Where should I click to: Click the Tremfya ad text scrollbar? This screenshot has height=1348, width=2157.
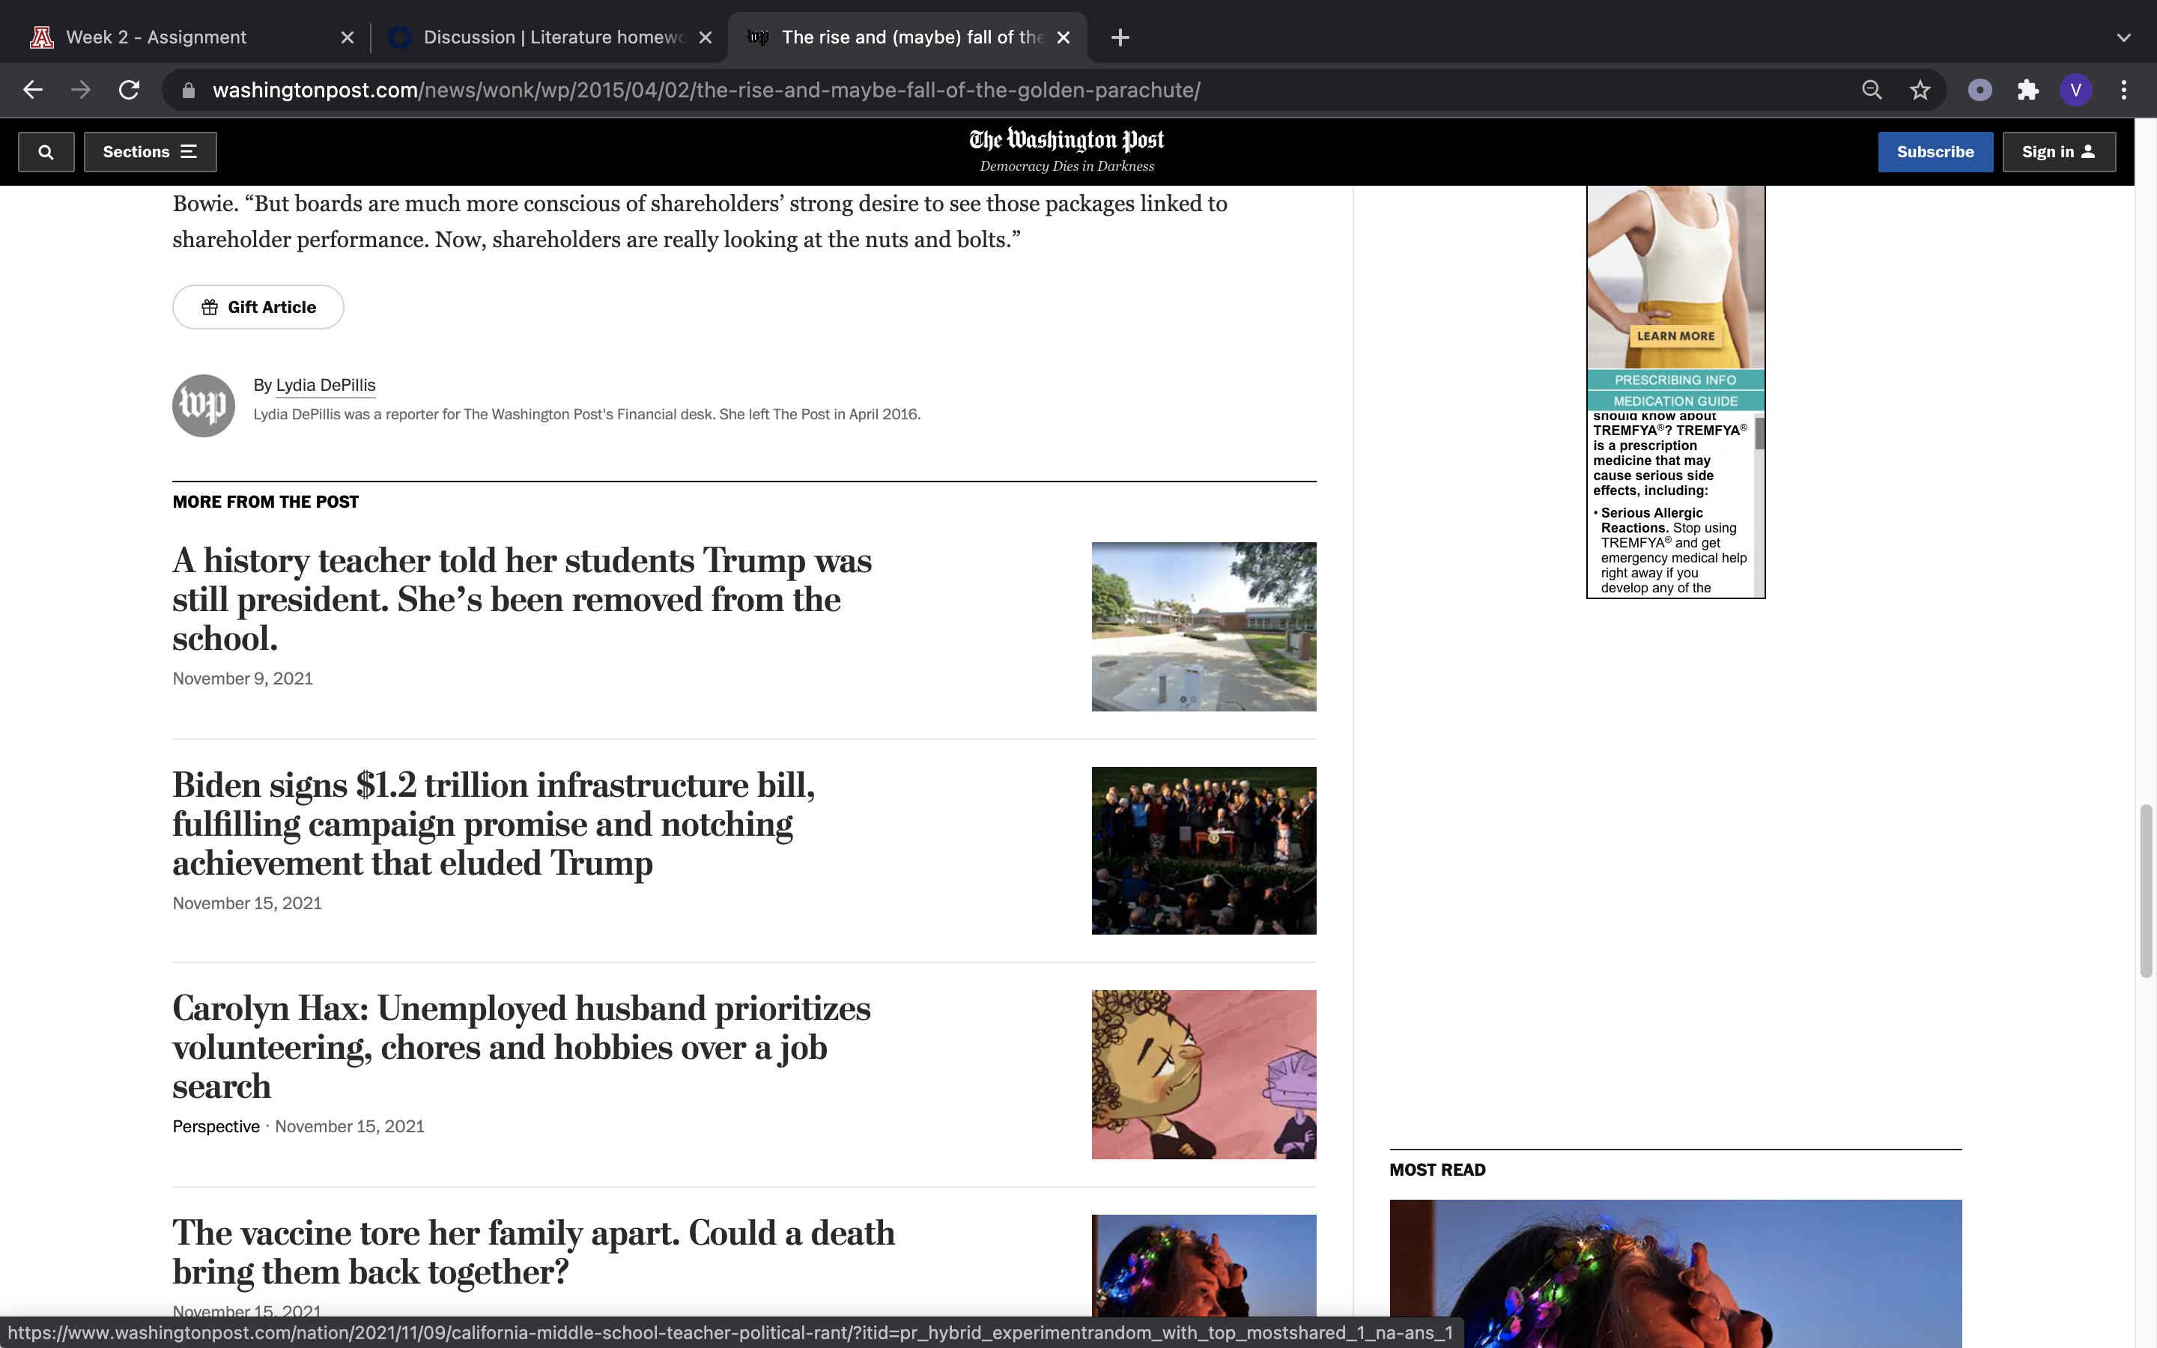[x=1759, y=434]
